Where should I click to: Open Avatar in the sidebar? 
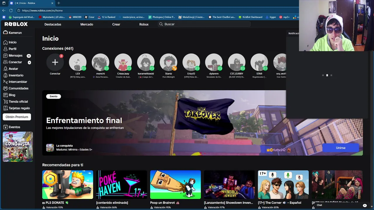point(11,69)
